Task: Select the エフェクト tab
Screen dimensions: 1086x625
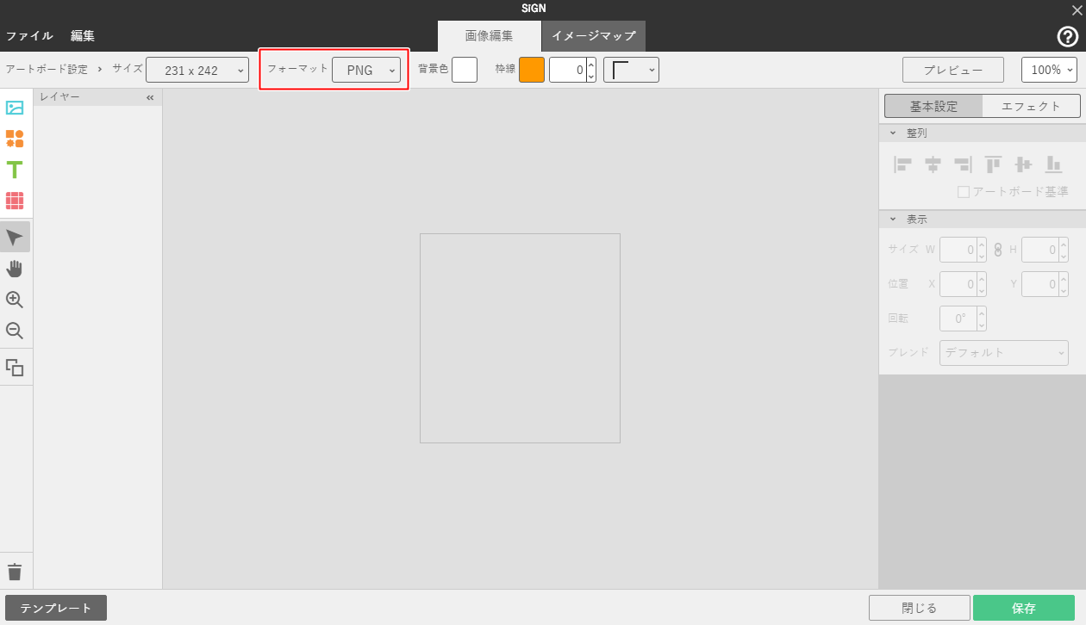Action: [1031, 106]
